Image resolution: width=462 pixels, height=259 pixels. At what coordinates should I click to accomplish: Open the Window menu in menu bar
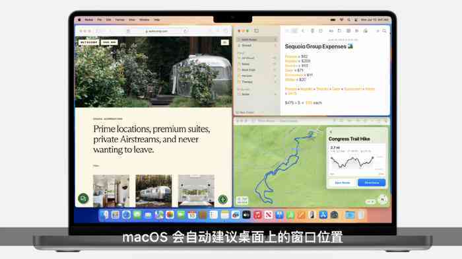click(144, 20)
